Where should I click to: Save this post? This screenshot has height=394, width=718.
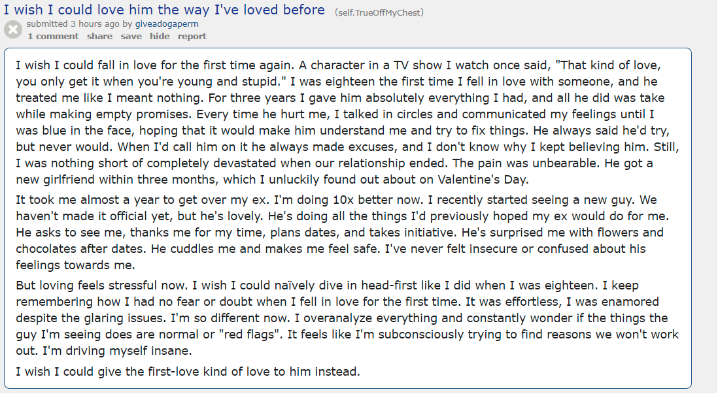(131, 37)
